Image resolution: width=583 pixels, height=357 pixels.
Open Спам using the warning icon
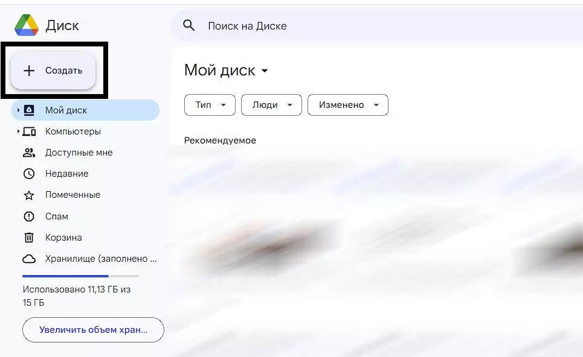coord(29,216)
